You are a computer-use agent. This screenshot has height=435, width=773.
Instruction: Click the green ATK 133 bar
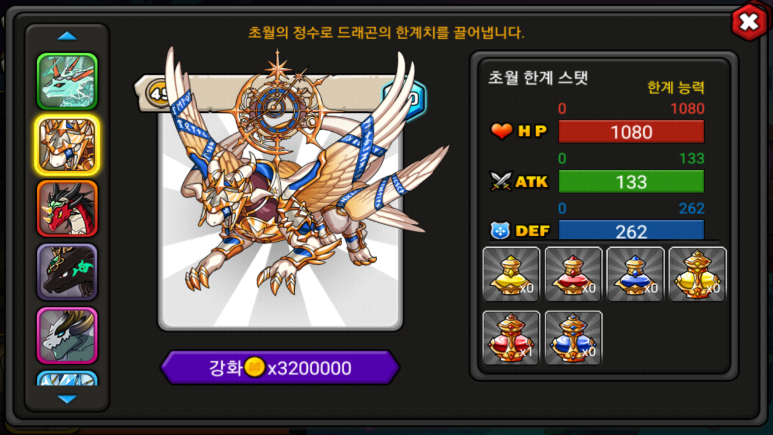tap(631, 182)
